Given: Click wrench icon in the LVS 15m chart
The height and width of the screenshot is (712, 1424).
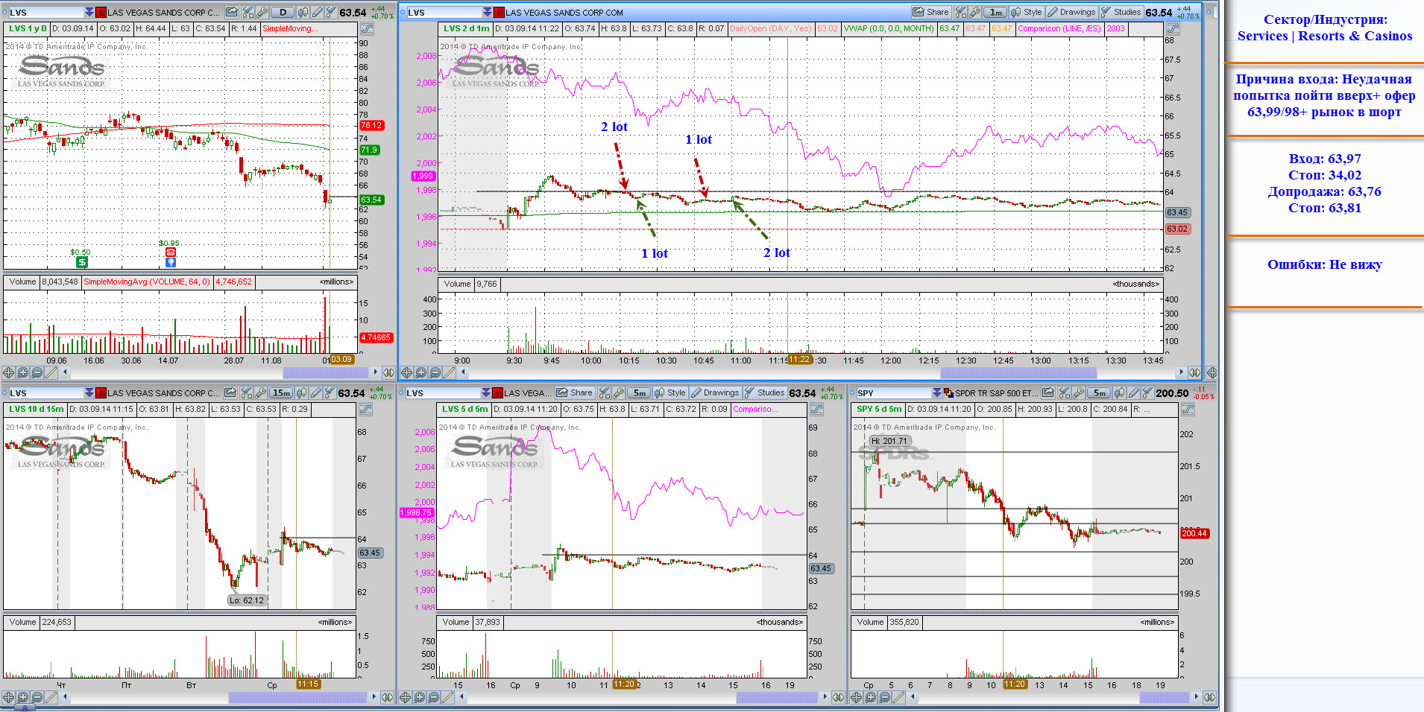Looking at the screenshot, I should tap(261, 393).
